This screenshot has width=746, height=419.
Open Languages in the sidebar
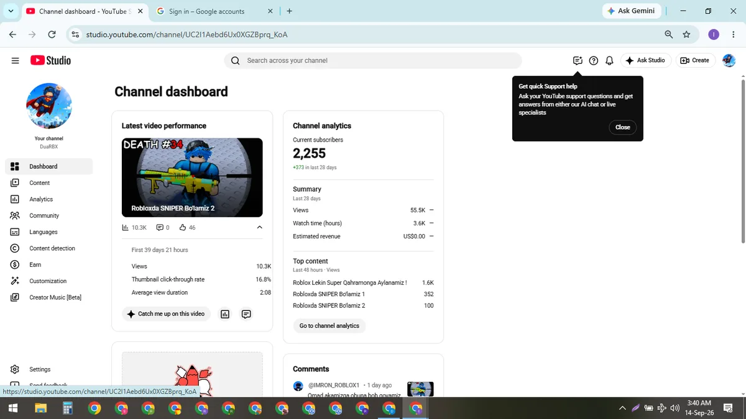tap(49, 232)
